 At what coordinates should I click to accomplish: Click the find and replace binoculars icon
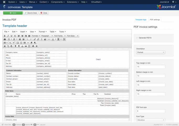[5, 39]
